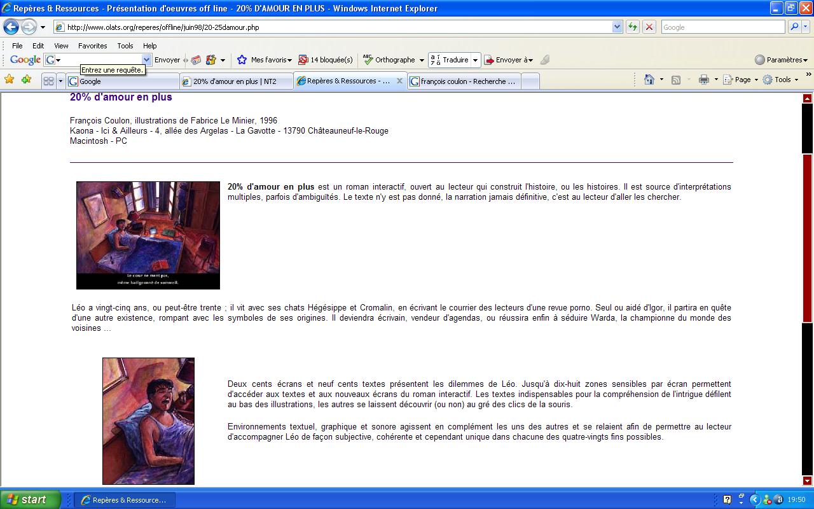Open Quick Tabs grid view

[x=48, y=81]
